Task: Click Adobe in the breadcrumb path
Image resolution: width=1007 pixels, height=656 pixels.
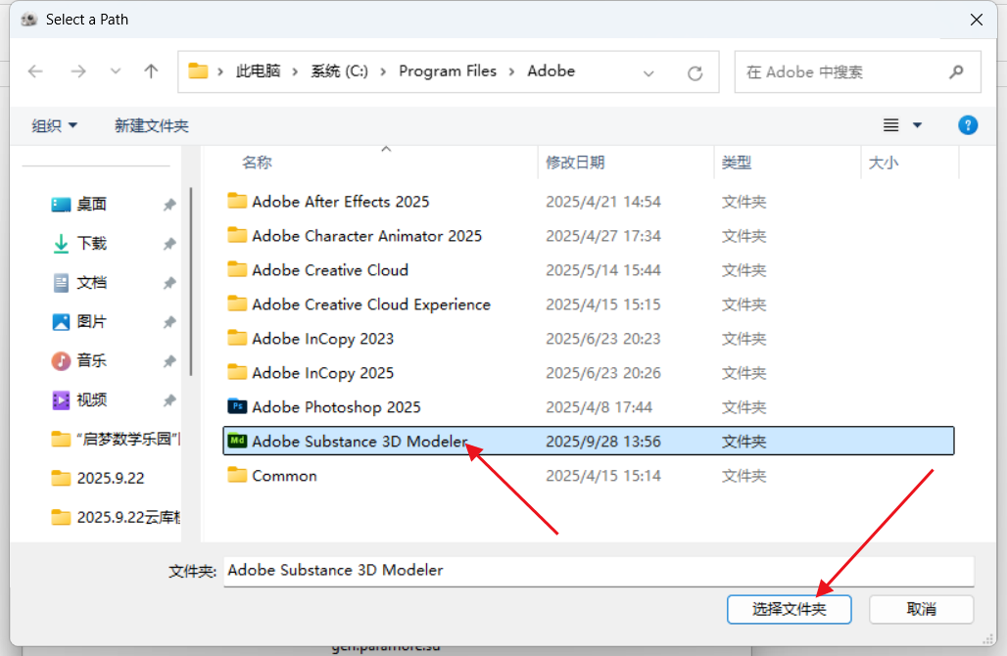Action: (551, 70)
